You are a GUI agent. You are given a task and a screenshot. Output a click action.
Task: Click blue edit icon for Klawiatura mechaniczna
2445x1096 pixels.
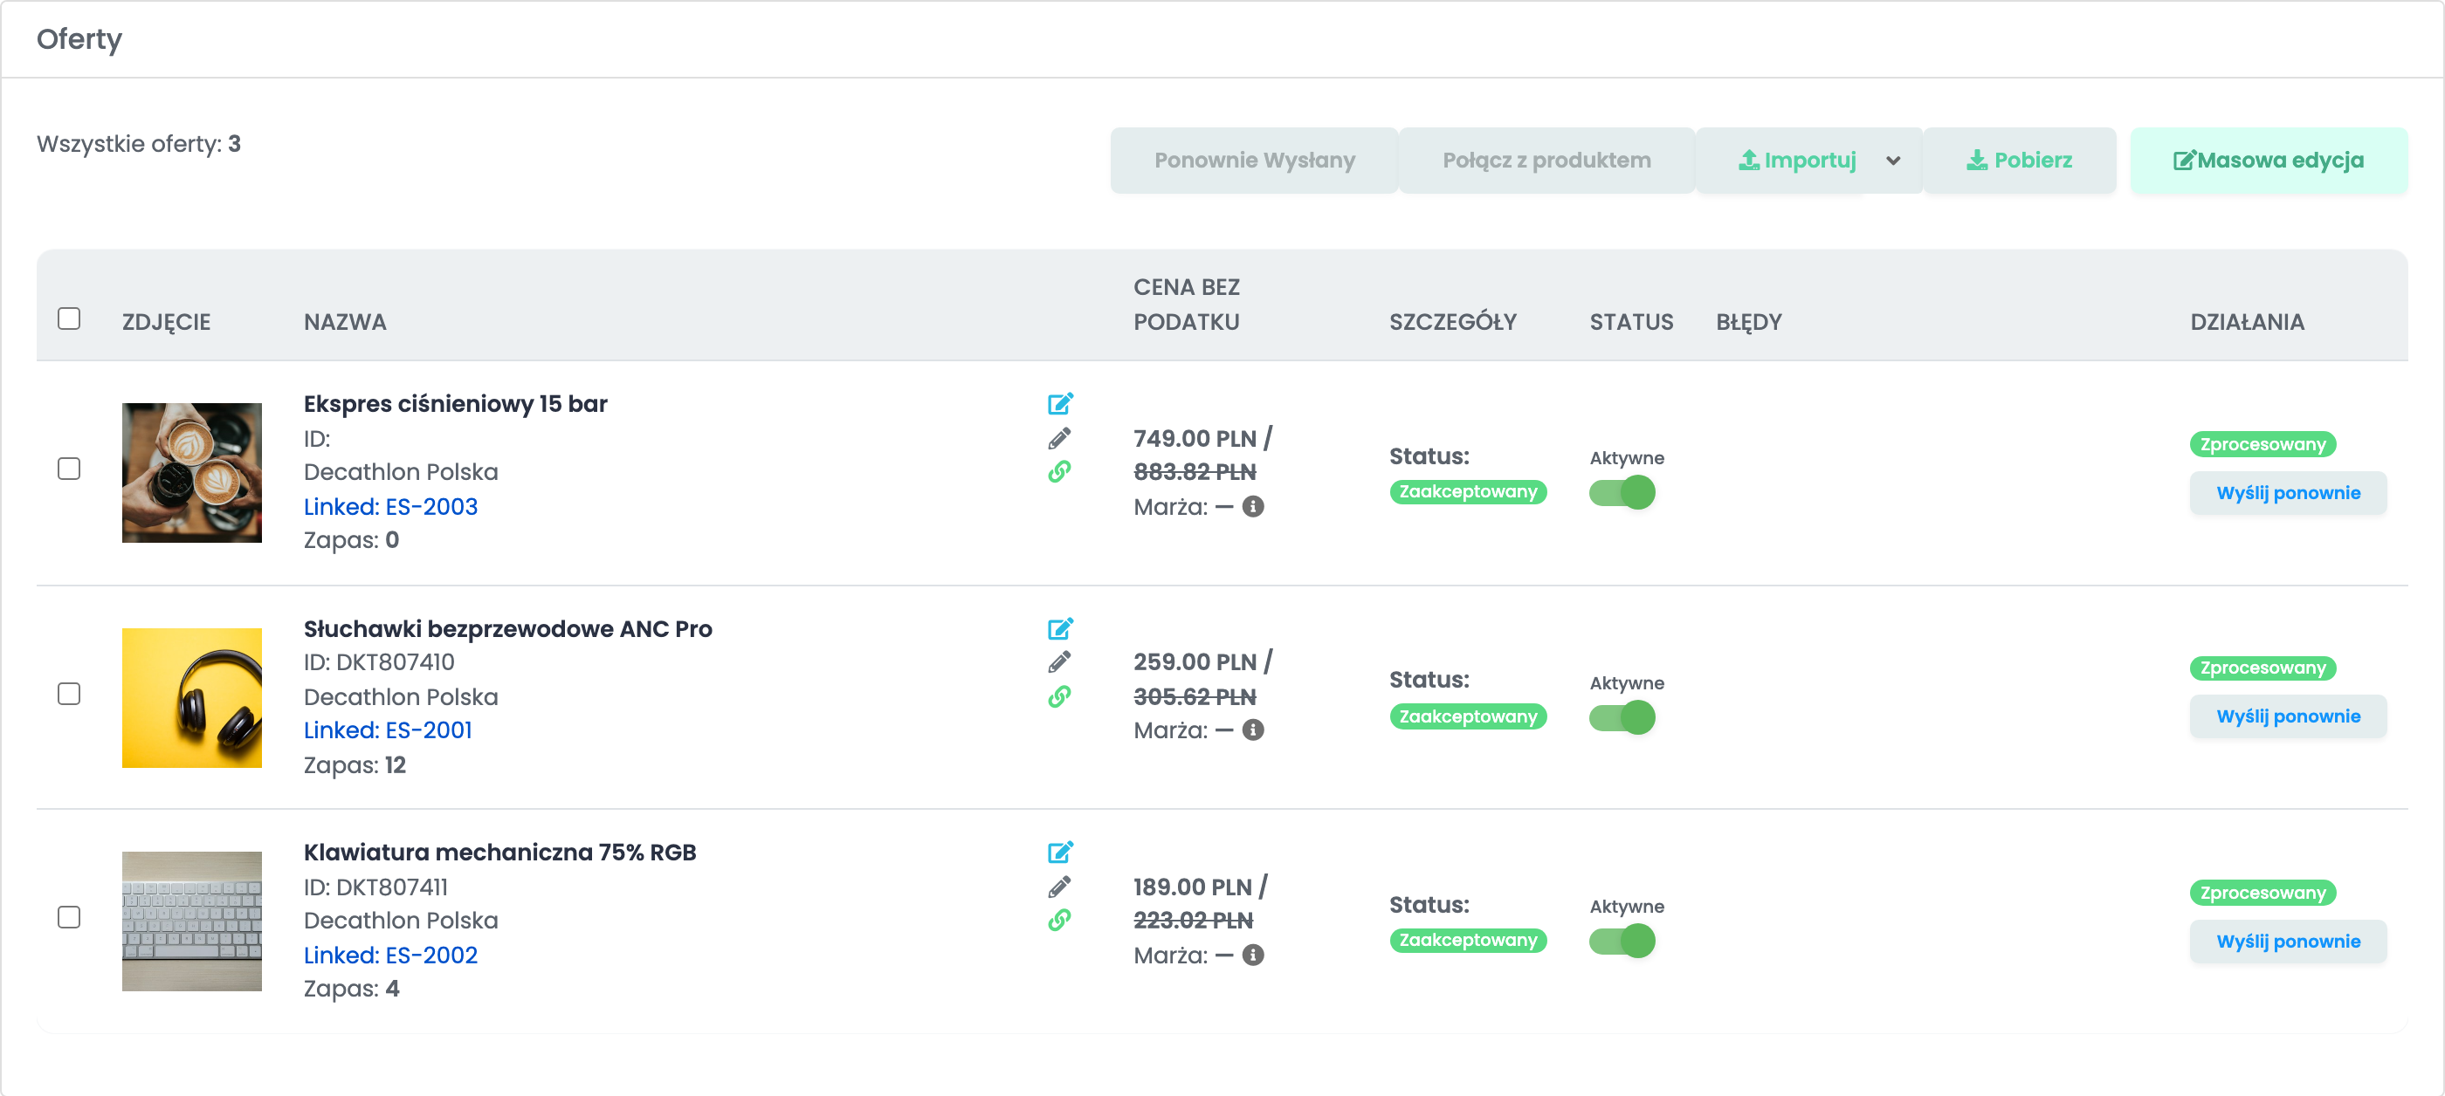coord(1060,853)
